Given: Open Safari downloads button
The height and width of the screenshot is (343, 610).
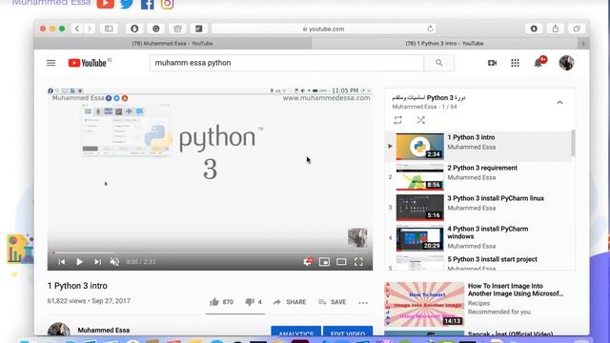Looking at the screenshot, I should [534, 29].
